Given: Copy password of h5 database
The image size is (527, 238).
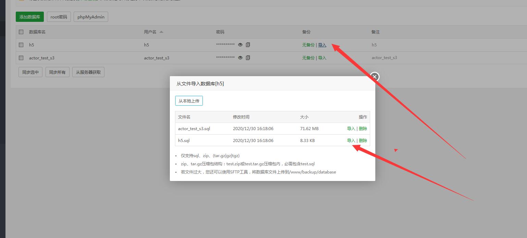Looking at the screenshot, I should [x=248, y=45].
